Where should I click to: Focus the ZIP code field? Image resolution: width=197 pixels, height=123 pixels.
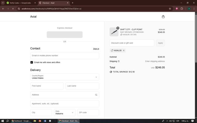pyautogui.click(x=88, y=113)
